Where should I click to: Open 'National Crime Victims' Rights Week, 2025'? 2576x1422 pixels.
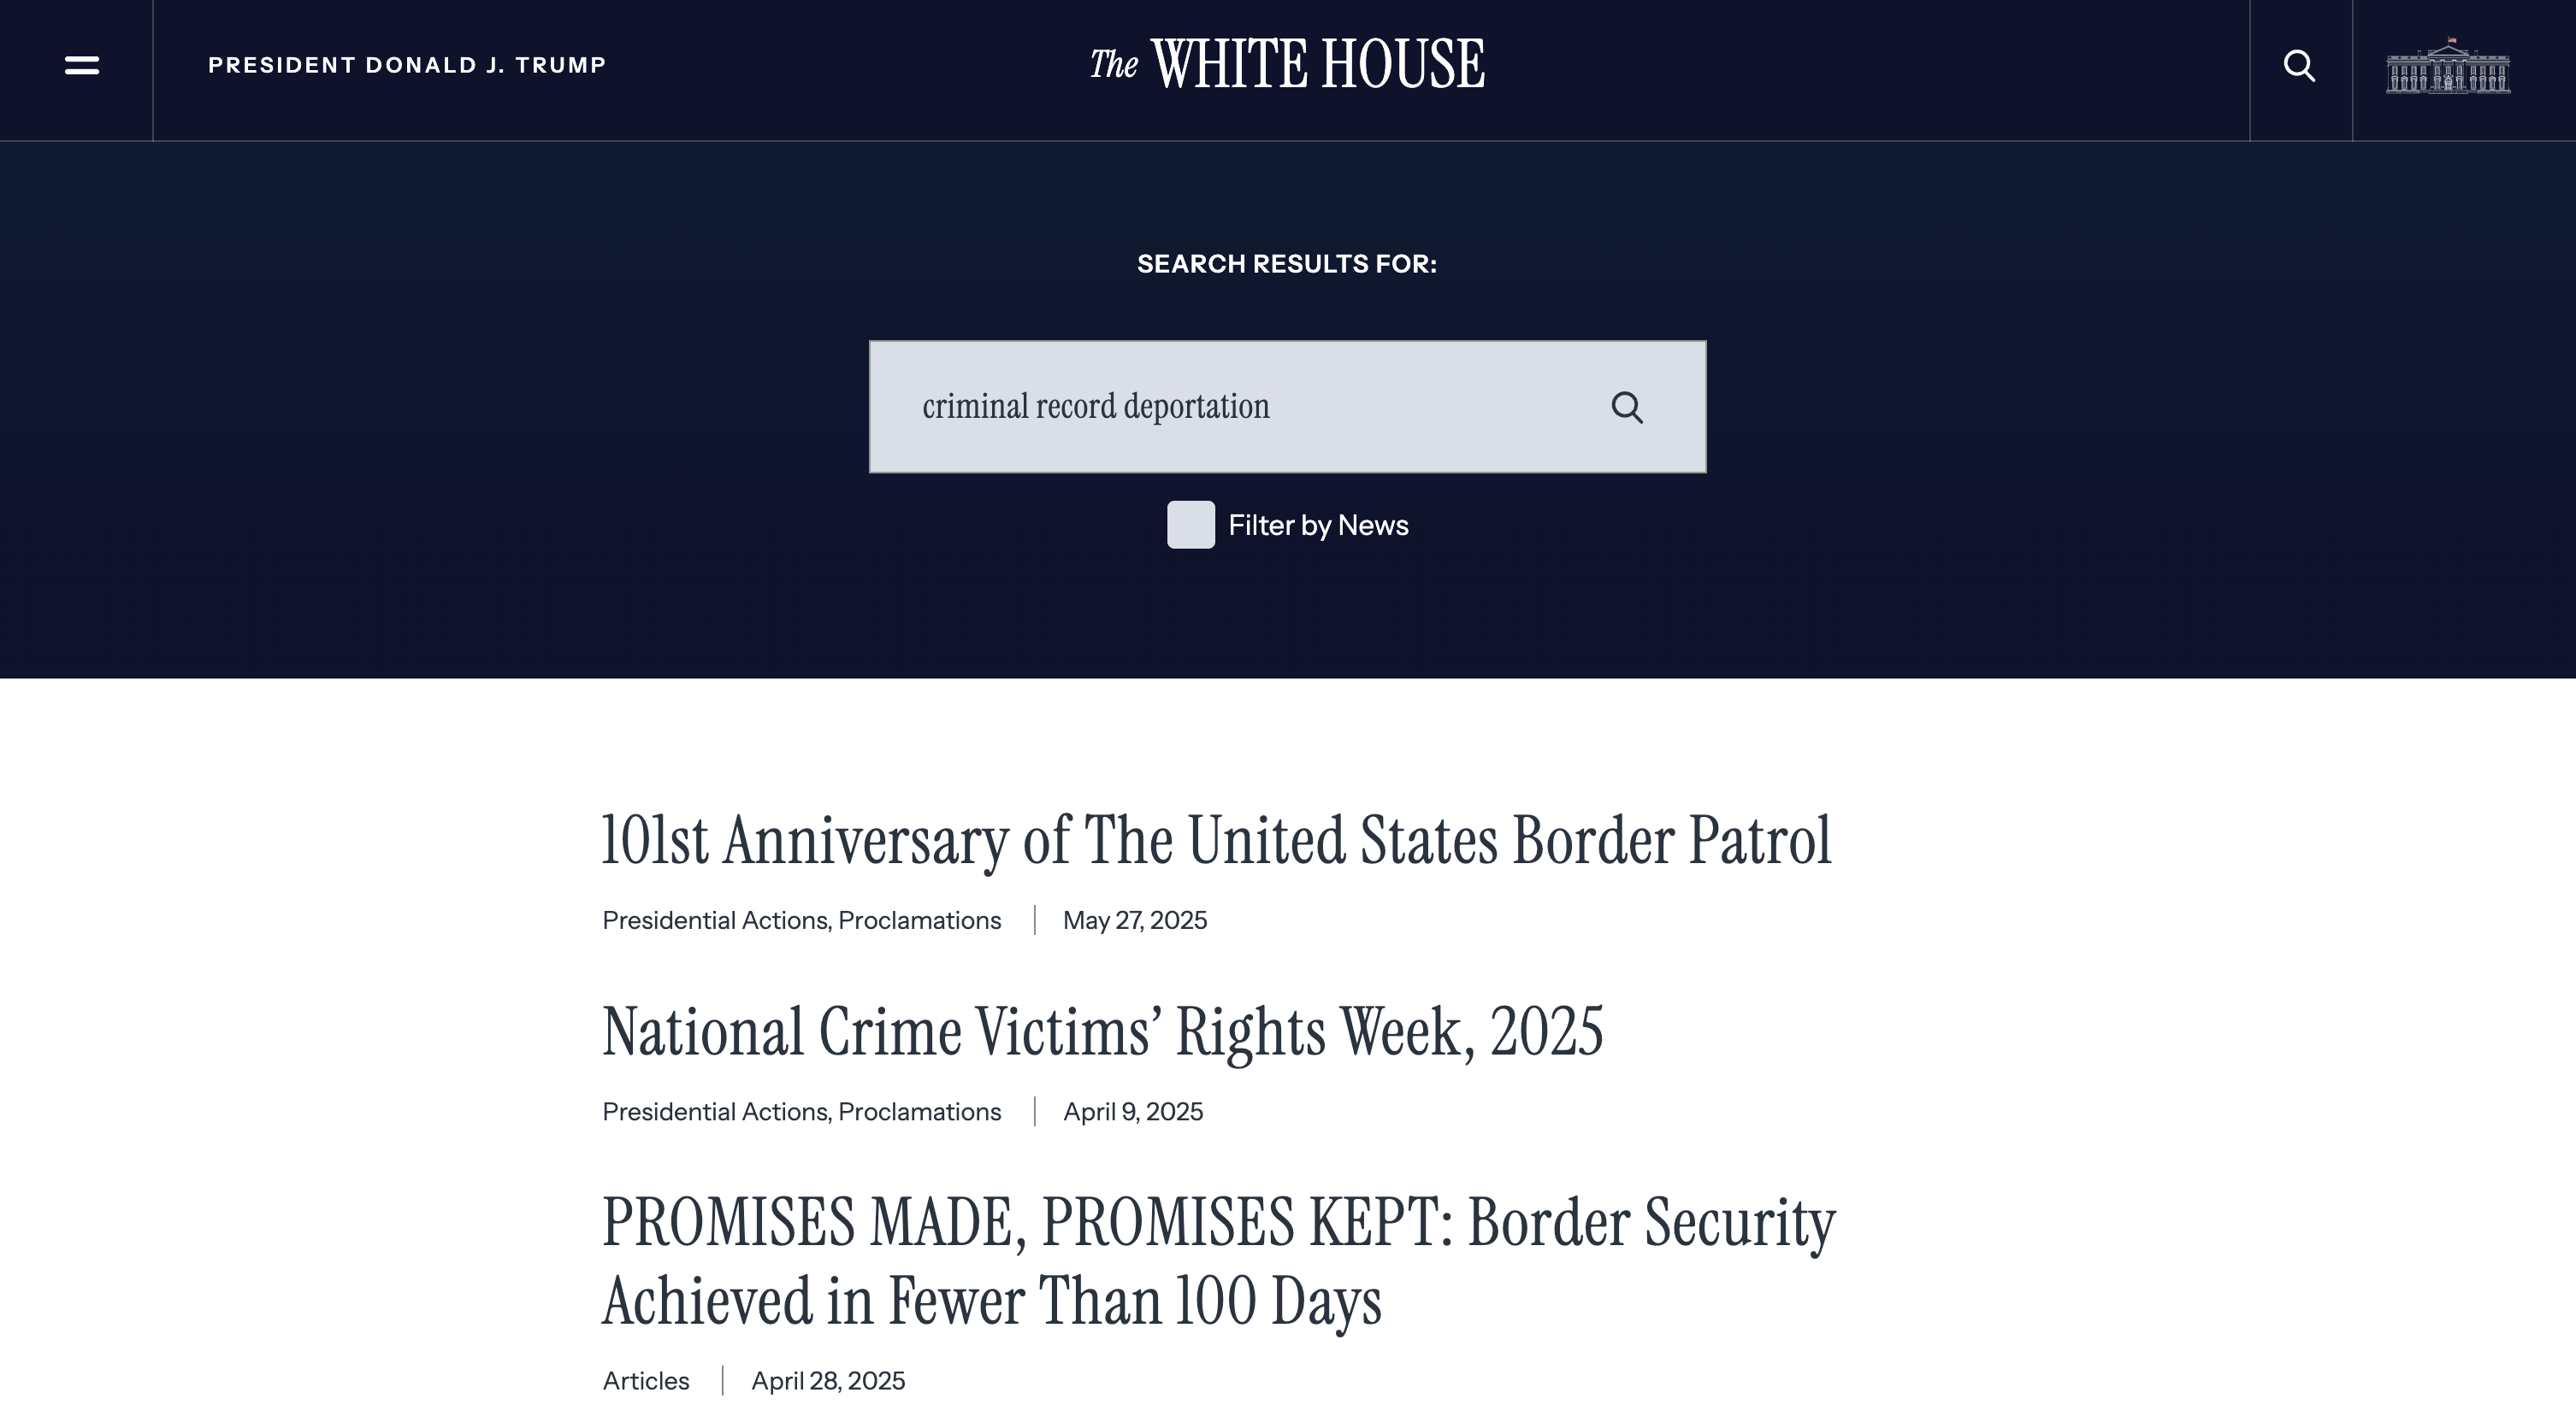(1102, 1032)
